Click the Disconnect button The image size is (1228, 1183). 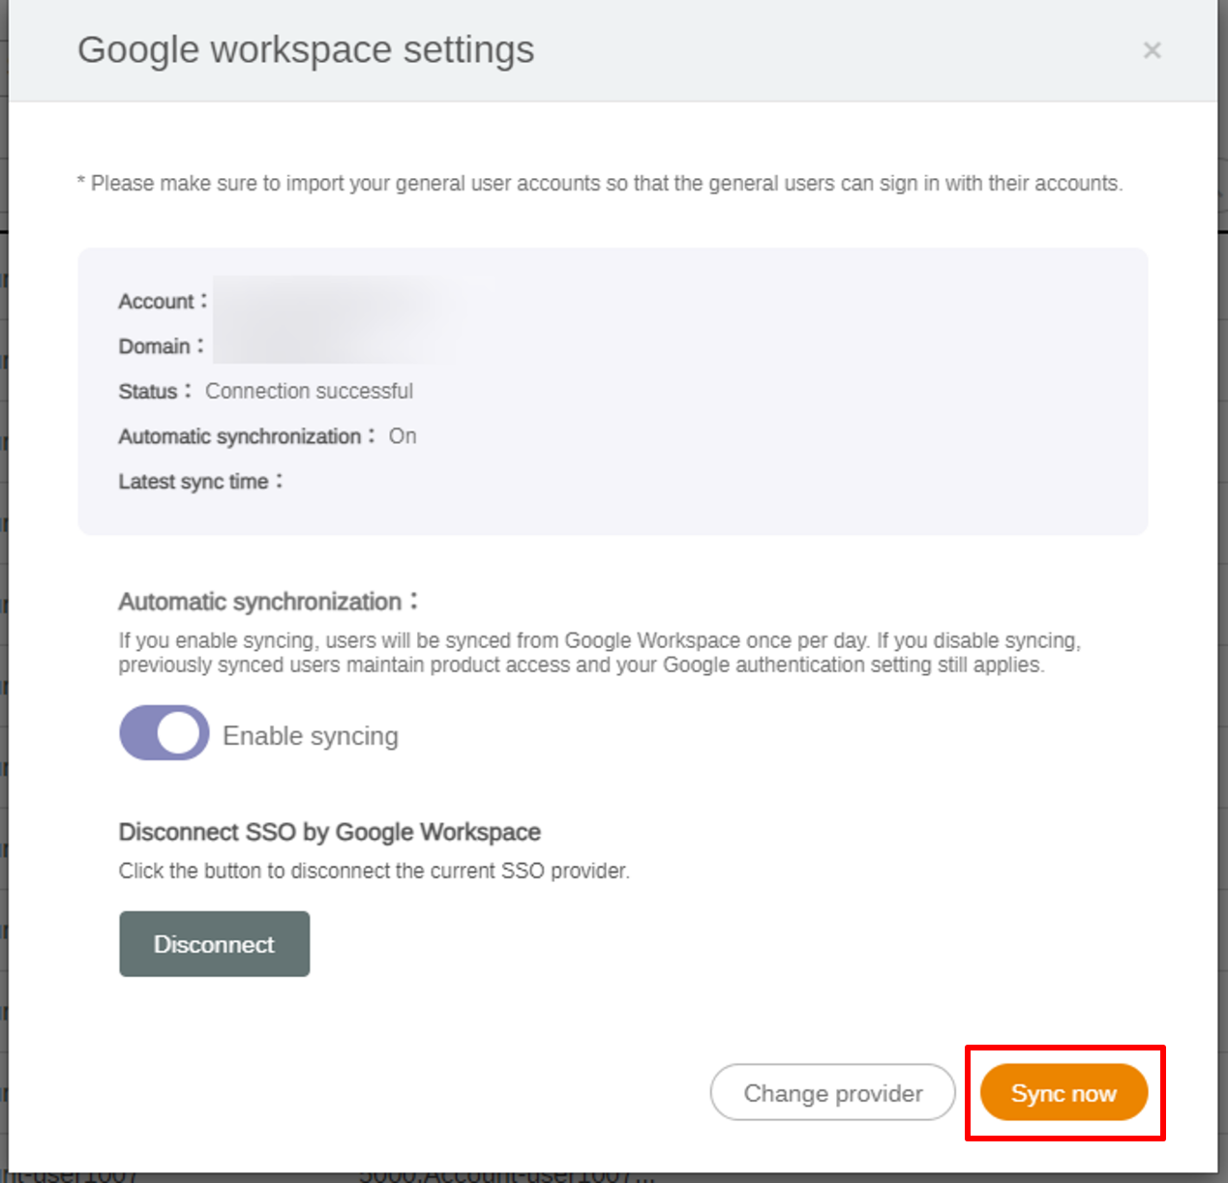click(215, 944)
